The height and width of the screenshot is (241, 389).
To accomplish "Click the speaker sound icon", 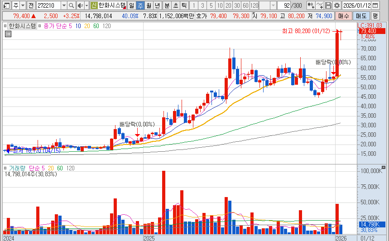I will tap(80, 5).
